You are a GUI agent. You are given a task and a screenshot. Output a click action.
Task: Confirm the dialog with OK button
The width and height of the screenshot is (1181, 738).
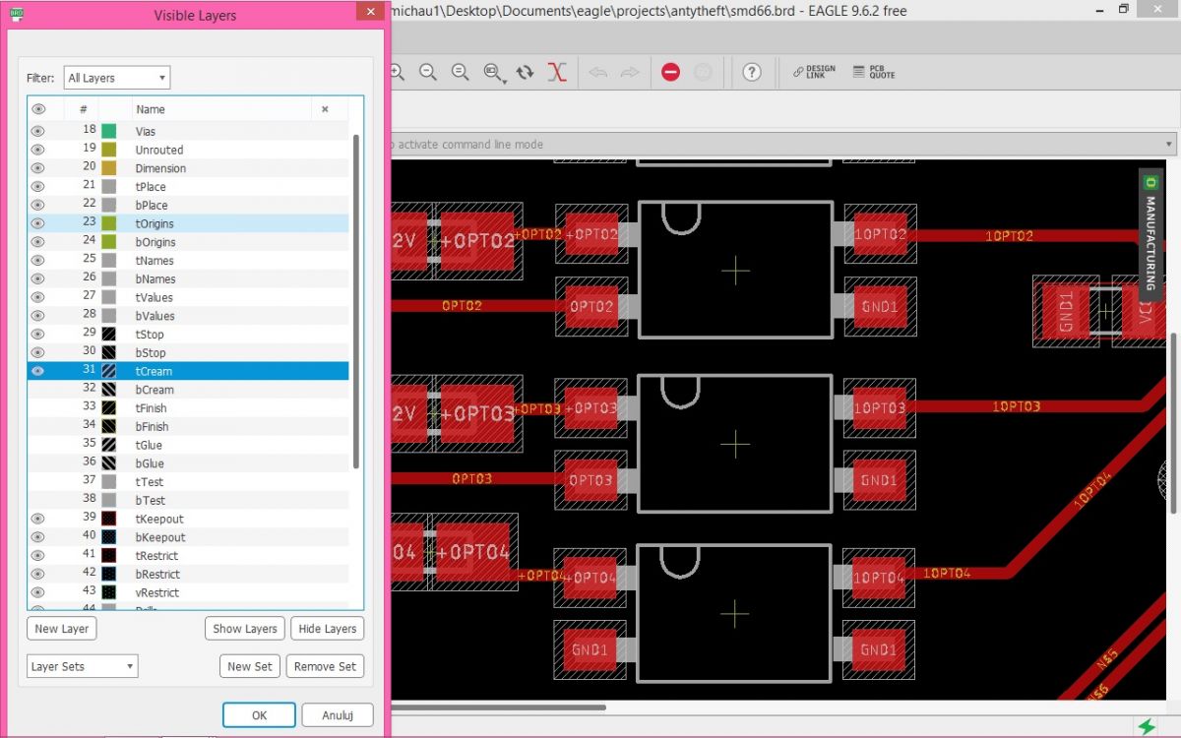(x=259, y=715)
